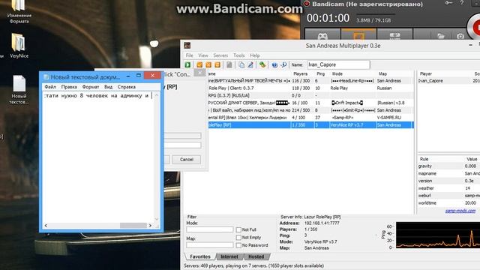The width and height of the screenshot is (480, 270).
Task: Click the Notepad horizontal scrollbar thumb
Action: [x=133, y=226]
